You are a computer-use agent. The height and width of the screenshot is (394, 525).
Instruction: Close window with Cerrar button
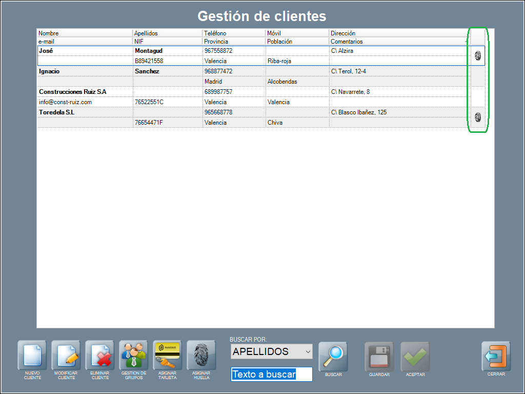[496, 356]
